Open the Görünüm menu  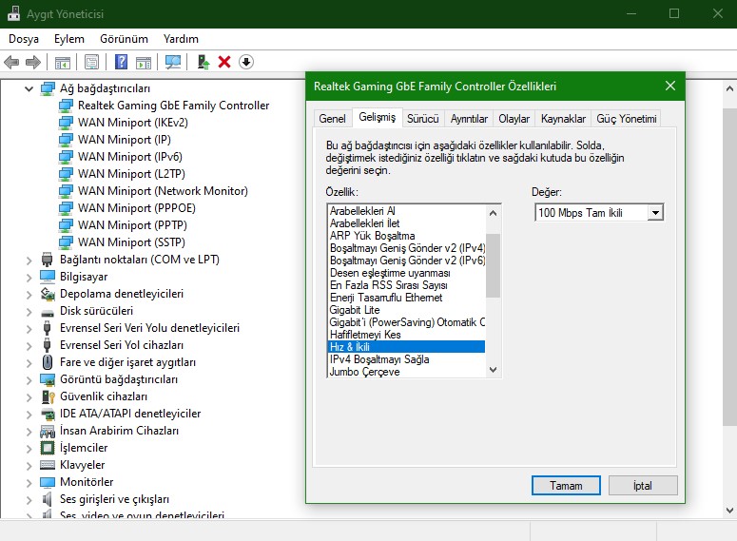tap(124, 39)
